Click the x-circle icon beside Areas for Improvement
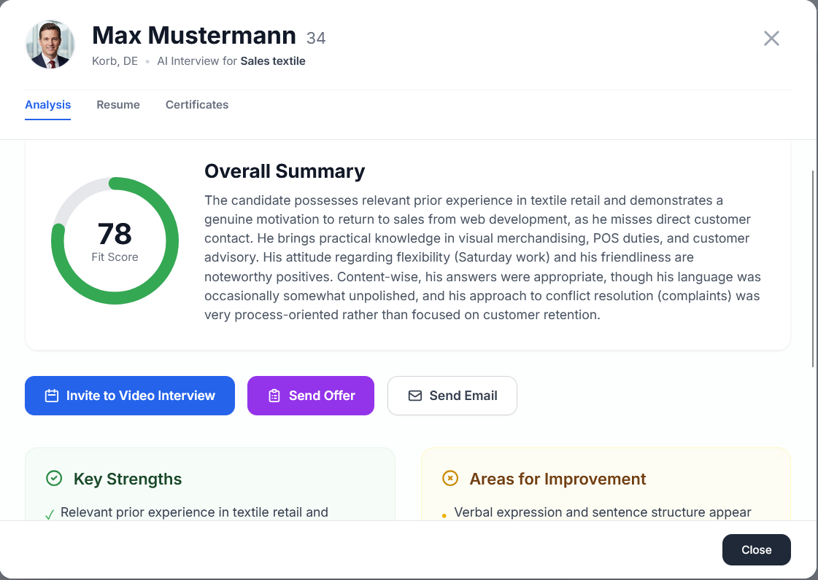The height and width of the screenshot is (580, 818). click(x=450, y=479)
